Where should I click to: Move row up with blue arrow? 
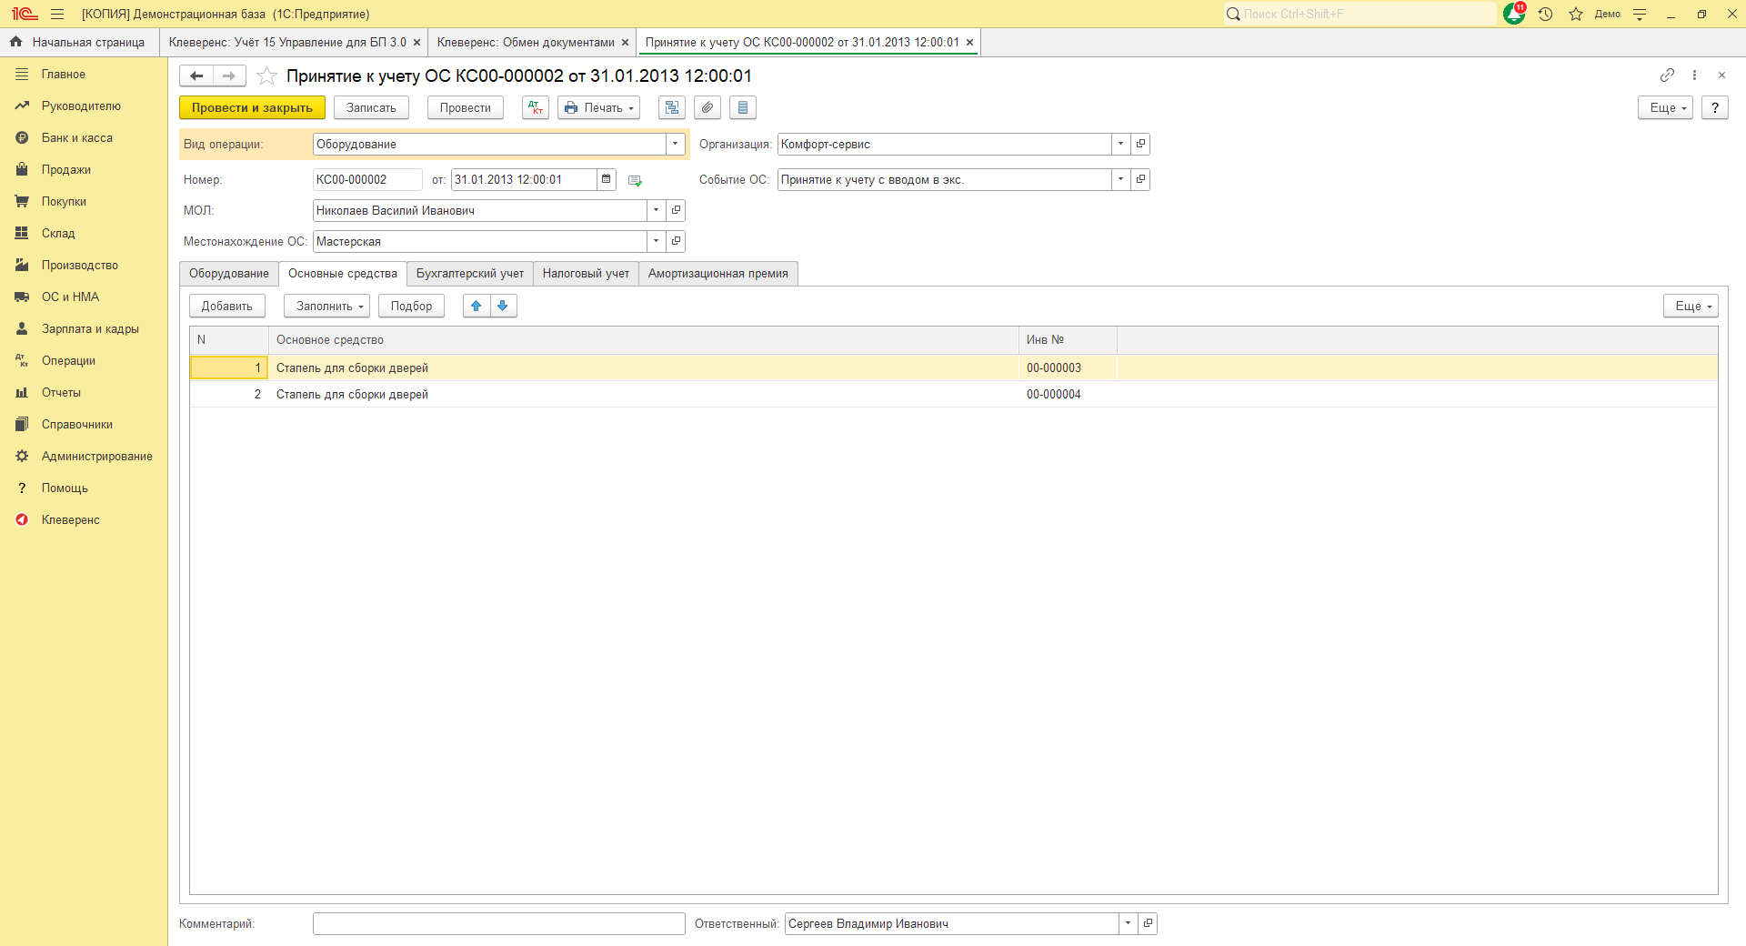click(477, 306)
